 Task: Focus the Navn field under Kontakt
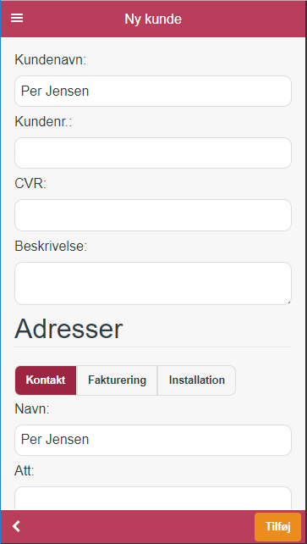(x=153, y=440)
